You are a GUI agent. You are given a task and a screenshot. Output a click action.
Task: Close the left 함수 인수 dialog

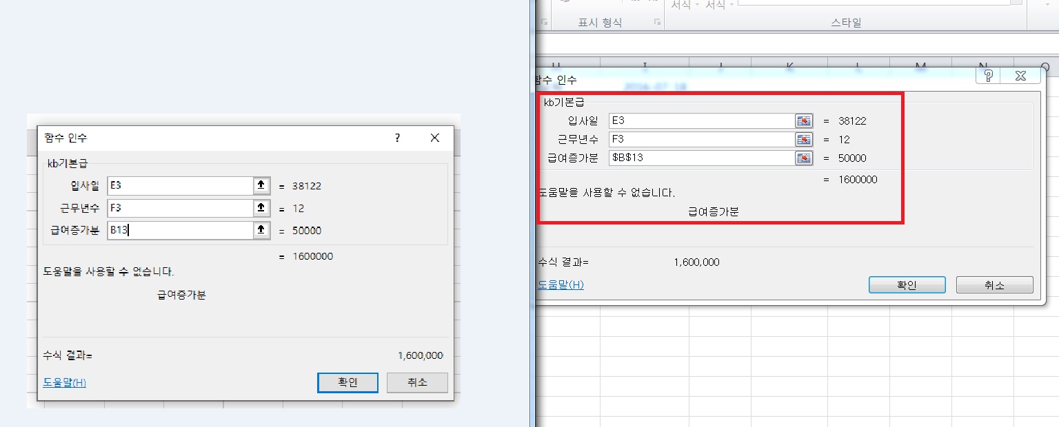(x=435, y=138)
